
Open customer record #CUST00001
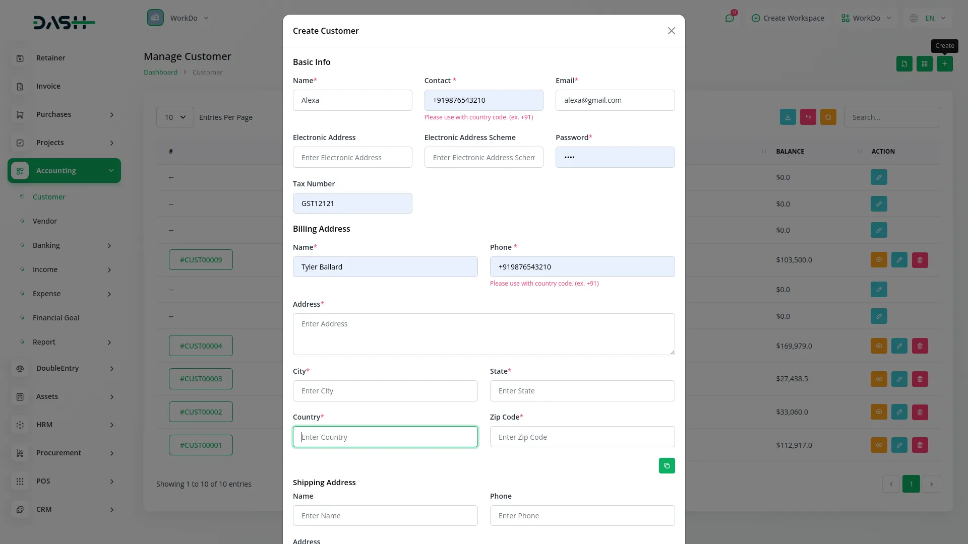click(x=201, y=445)
